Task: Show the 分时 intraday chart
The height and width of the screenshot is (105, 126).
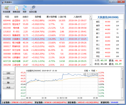Action: click(x=8, y=73)
